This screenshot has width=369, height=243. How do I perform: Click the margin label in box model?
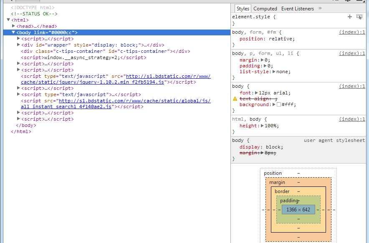pos(277,182)
